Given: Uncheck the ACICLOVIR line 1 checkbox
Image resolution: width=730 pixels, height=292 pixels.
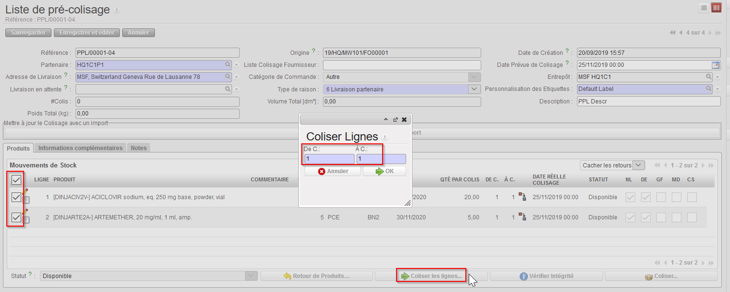Looking at the screenshot, I should (16, 197).
